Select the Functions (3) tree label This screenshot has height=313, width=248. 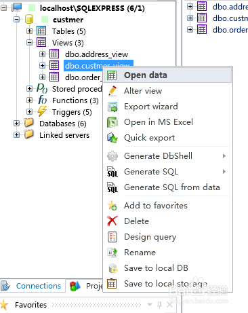click(75, 100)
